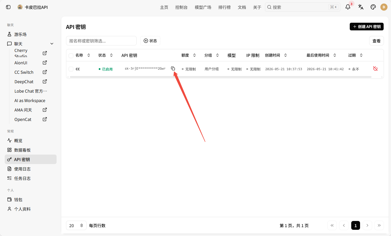Open the theme palette icon
Image resolution: width=391 pixels, height=236 pixels.
coord(373,7)
